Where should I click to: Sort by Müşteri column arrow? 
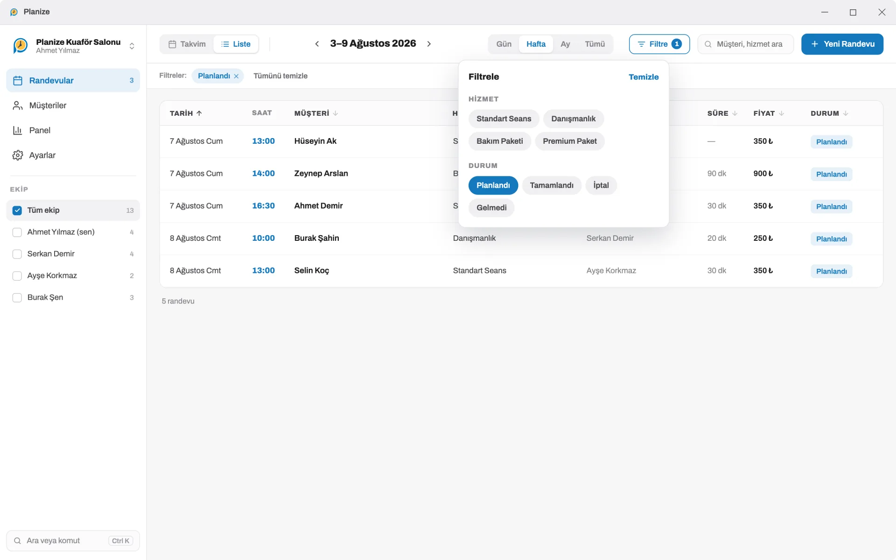point(336,113)
